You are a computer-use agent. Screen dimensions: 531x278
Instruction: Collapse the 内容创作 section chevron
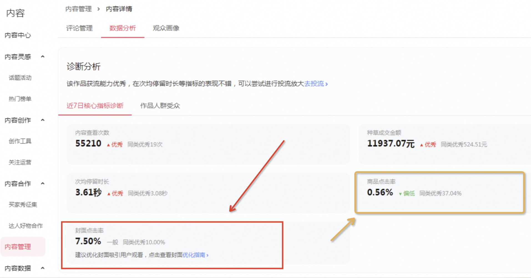tap(43, 120)
